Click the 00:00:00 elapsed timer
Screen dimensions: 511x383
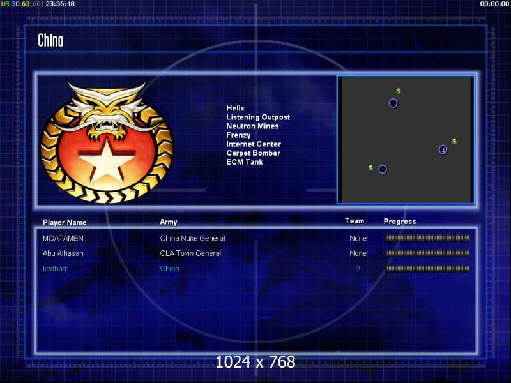(x=494, y=4)
